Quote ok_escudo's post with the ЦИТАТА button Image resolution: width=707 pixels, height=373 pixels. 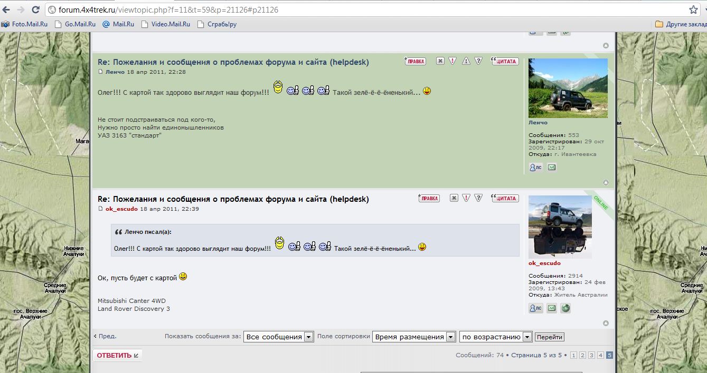[505, 198]
